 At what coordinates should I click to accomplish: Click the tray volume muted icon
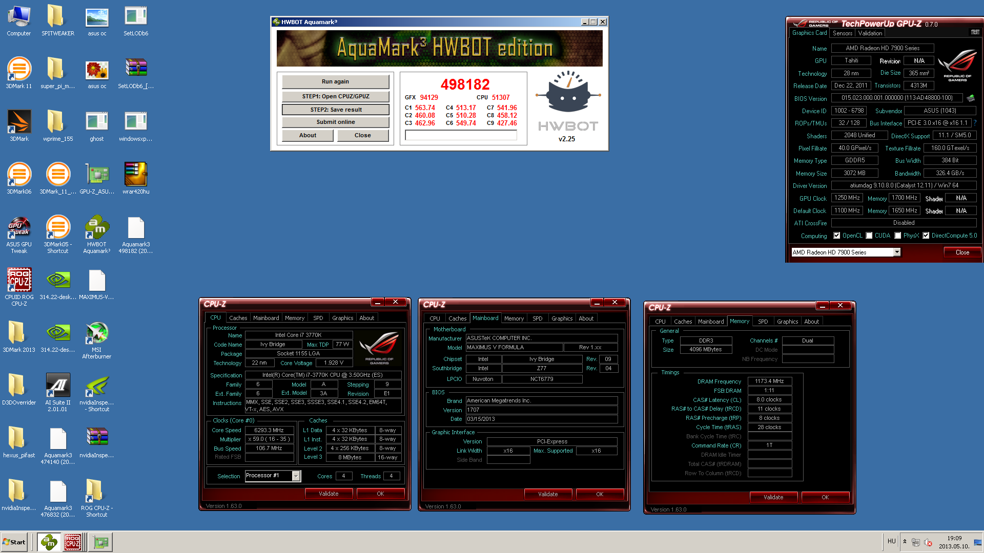(928, 542)
